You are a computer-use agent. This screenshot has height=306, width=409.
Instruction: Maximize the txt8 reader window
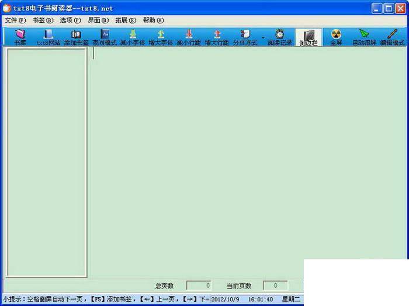tap(389, 9)
